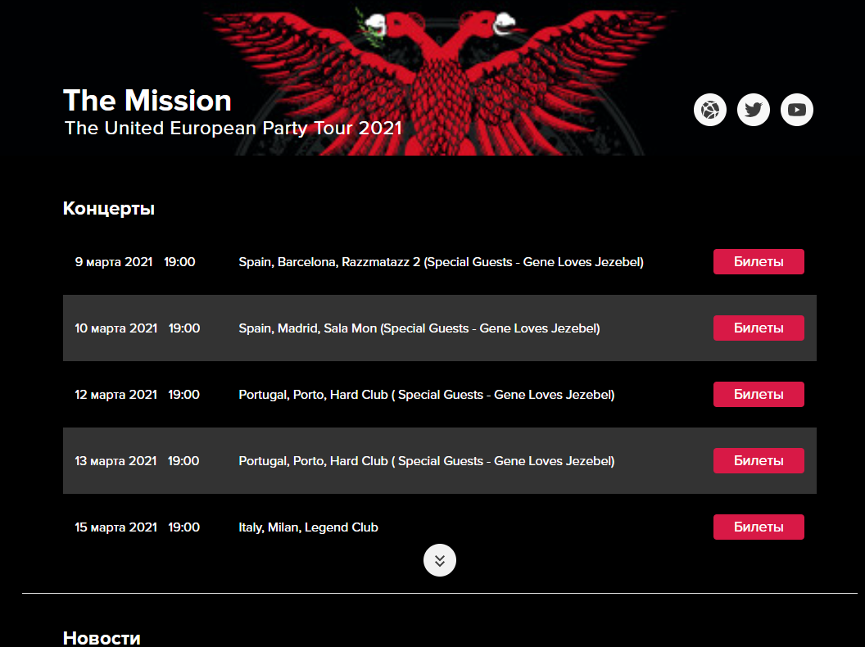Click the 'The Mission' band title
The height and width of the screenshot is (647, 865).
[x=147, y=101]
